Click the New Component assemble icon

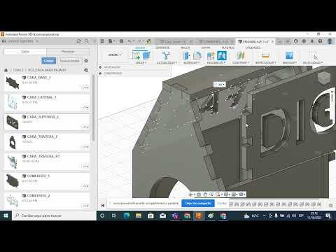click(x=211, y=55)
